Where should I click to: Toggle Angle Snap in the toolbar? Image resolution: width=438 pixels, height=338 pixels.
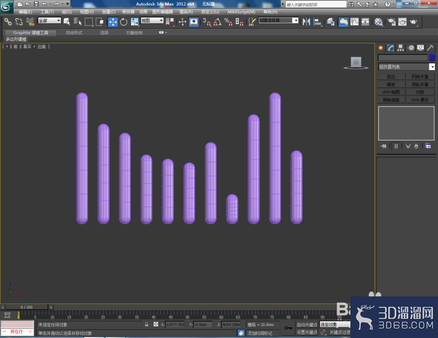[x=218, y=22]
